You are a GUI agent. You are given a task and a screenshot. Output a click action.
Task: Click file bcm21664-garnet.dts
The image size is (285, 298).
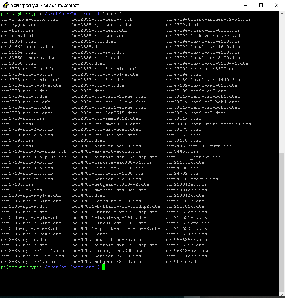click(27, 47)
